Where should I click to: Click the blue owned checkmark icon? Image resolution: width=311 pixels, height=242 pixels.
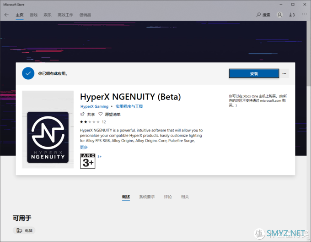28,73
